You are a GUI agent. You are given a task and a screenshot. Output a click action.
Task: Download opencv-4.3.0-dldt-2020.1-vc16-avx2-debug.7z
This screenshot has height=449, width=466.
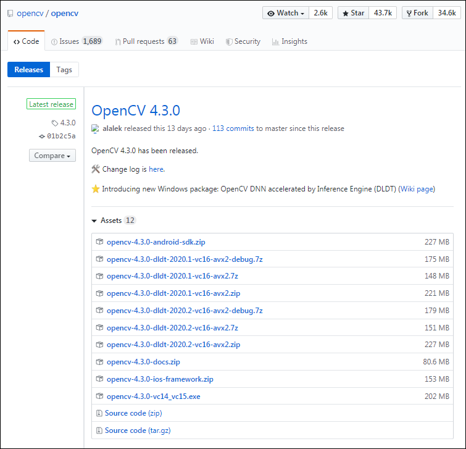pyautogui.click(x=185, y=259)
